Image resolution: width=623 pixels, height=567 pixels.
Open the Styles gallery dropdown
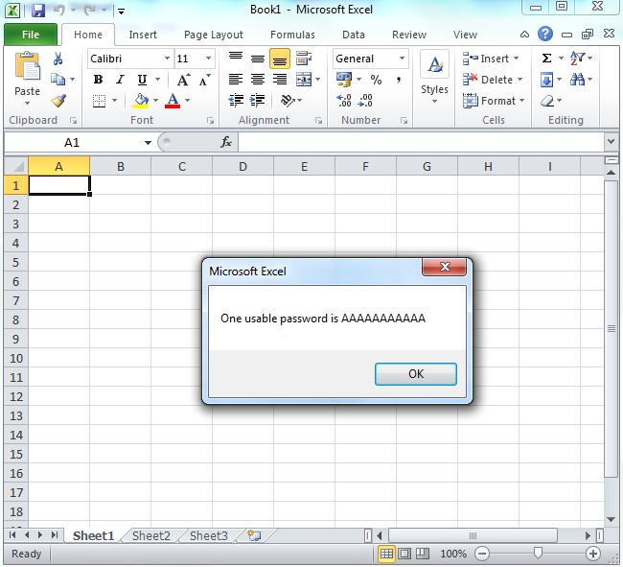434,102
